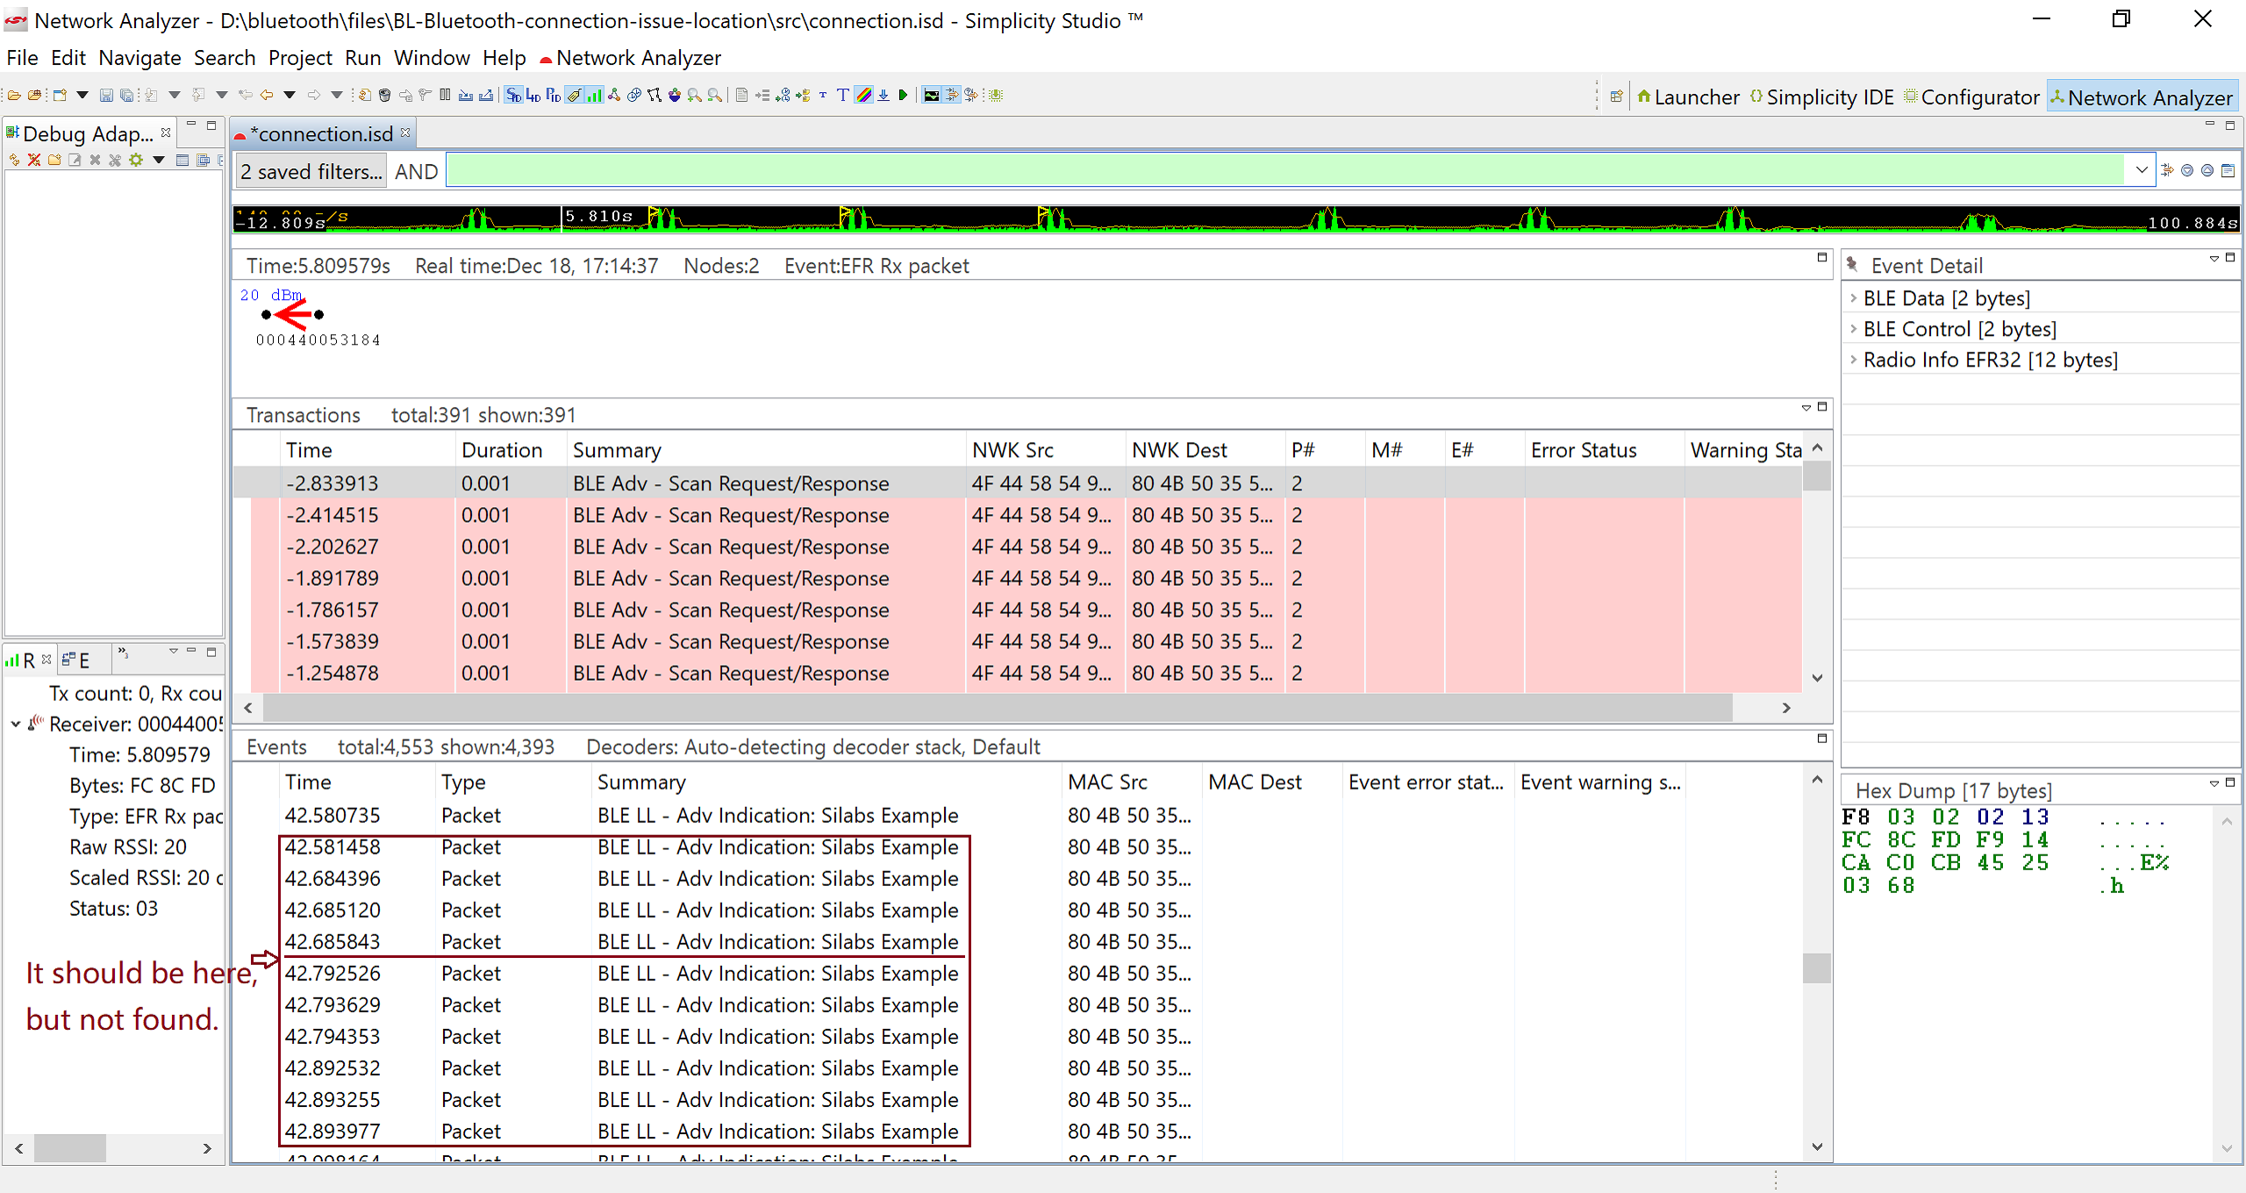Switch to Simplicity IDE perspective
The image size is (2246, 1193).
coord(1822,96)
